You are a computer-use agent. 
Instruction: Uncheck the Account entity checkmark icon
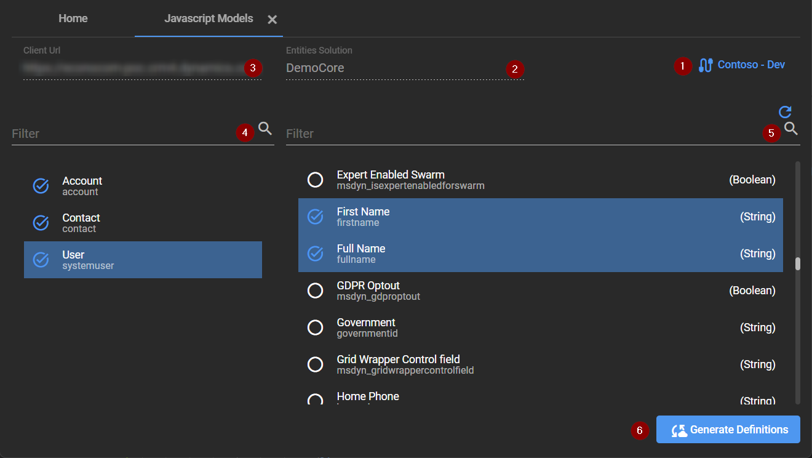(x=41, y=186)
